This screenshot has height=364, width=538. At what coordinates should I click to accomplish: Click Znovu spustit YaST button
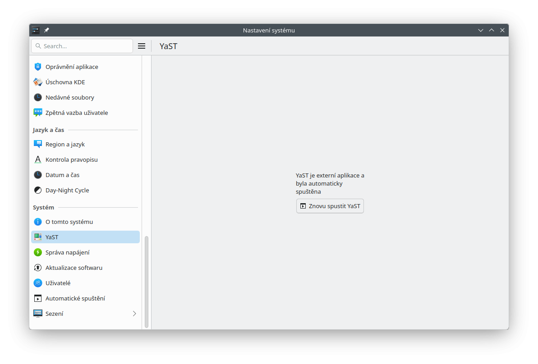330,206
